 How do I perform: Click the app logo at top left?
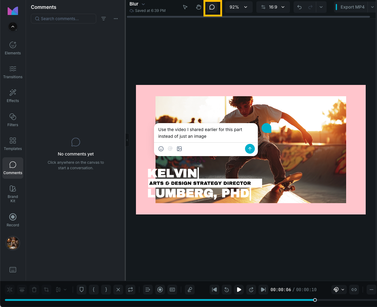13,11
